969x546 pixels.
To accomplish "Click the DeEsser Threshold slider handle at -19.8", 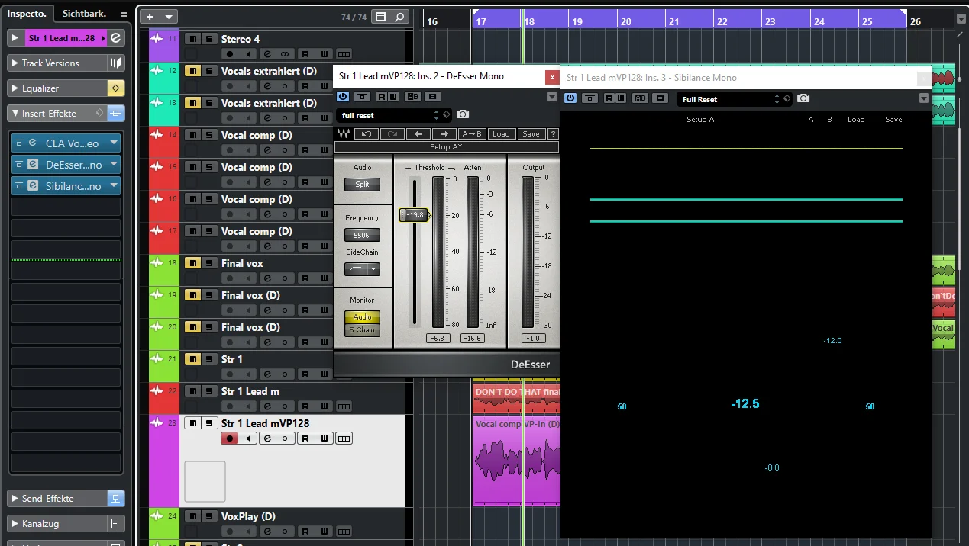I will coord(415,215).
